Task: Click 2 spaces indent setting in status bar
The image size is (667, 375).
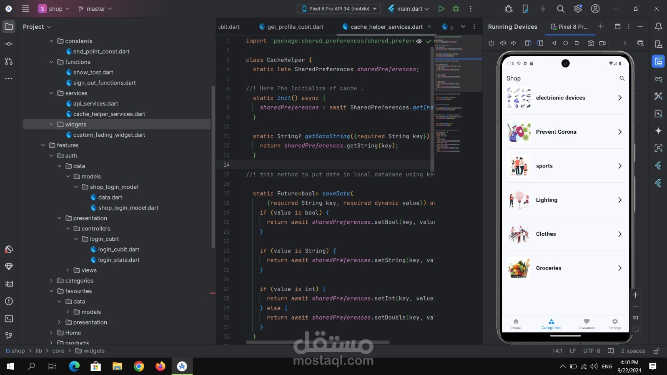Action: (633, 351)
